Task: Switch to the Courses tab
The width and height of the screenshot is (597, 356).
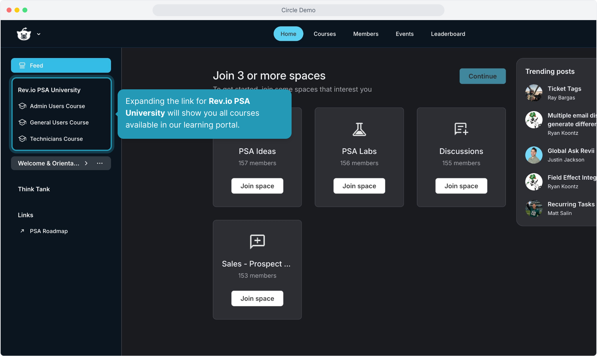Action: [x=325, y=34]
